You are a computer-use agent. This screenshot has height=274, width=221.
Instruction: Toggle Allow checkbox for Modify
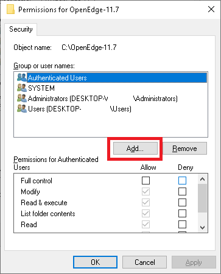[x=146, y=191]
